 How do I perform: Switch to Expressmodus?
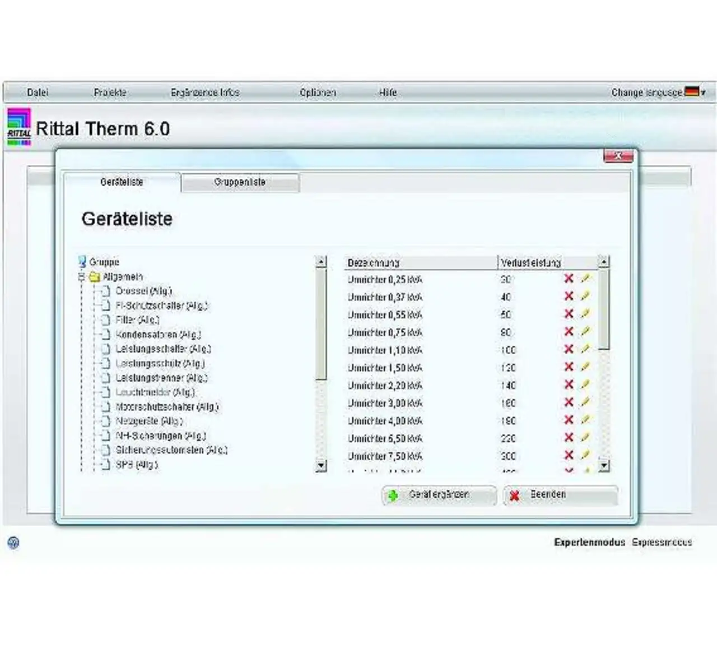pyautogui.click(x=662, y=543)
